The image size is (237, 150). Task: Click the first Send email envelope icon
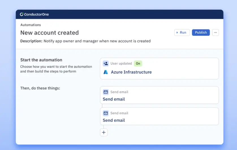(x=106, y=92)
